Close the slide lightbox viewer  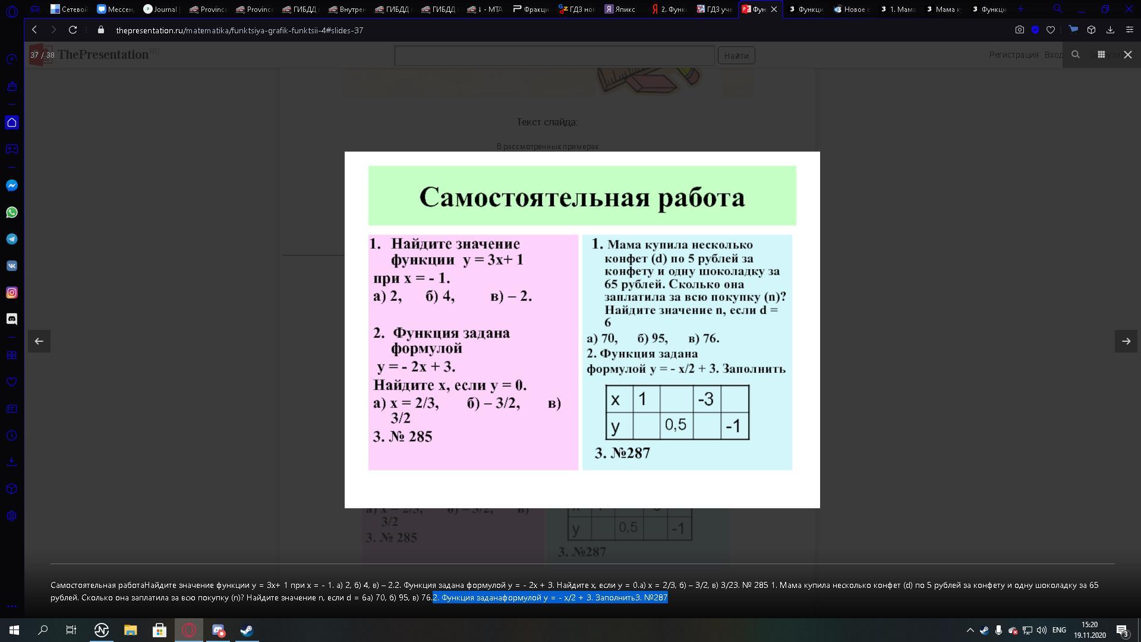[1127, 55]
